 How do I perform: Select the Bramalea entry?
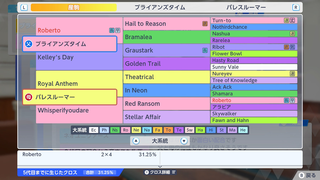[x=166, y=37]
